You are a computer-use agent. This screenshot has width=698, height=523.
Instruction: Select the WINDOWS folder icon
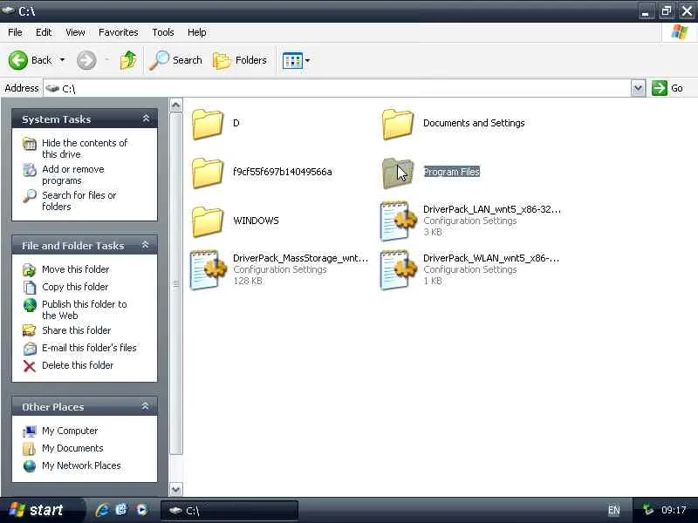(x=208, y=221)
